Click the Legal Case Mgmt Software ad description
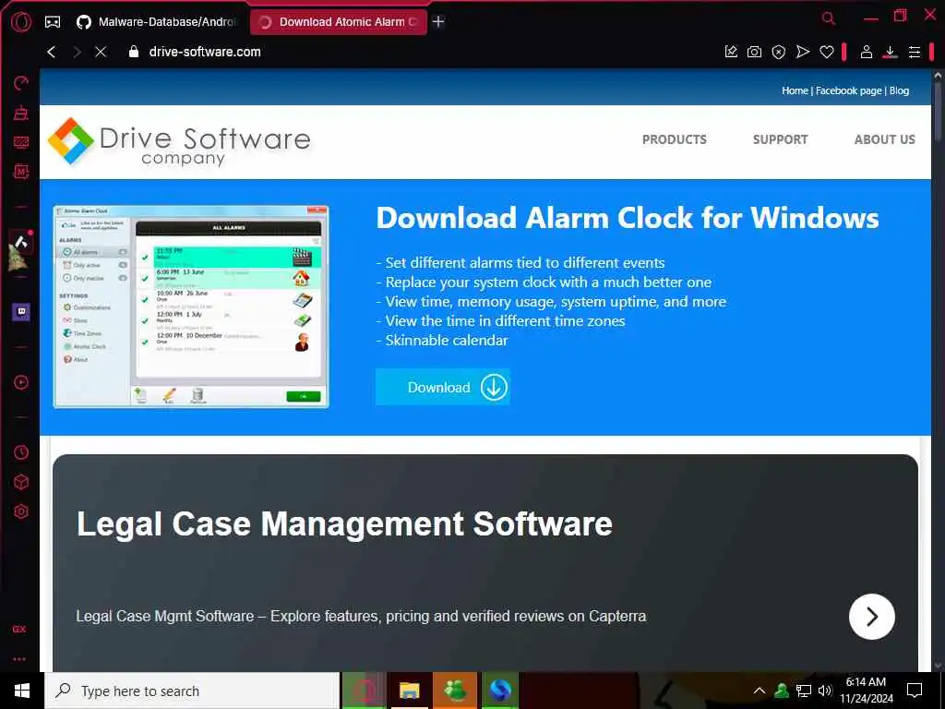 [361, 616]
